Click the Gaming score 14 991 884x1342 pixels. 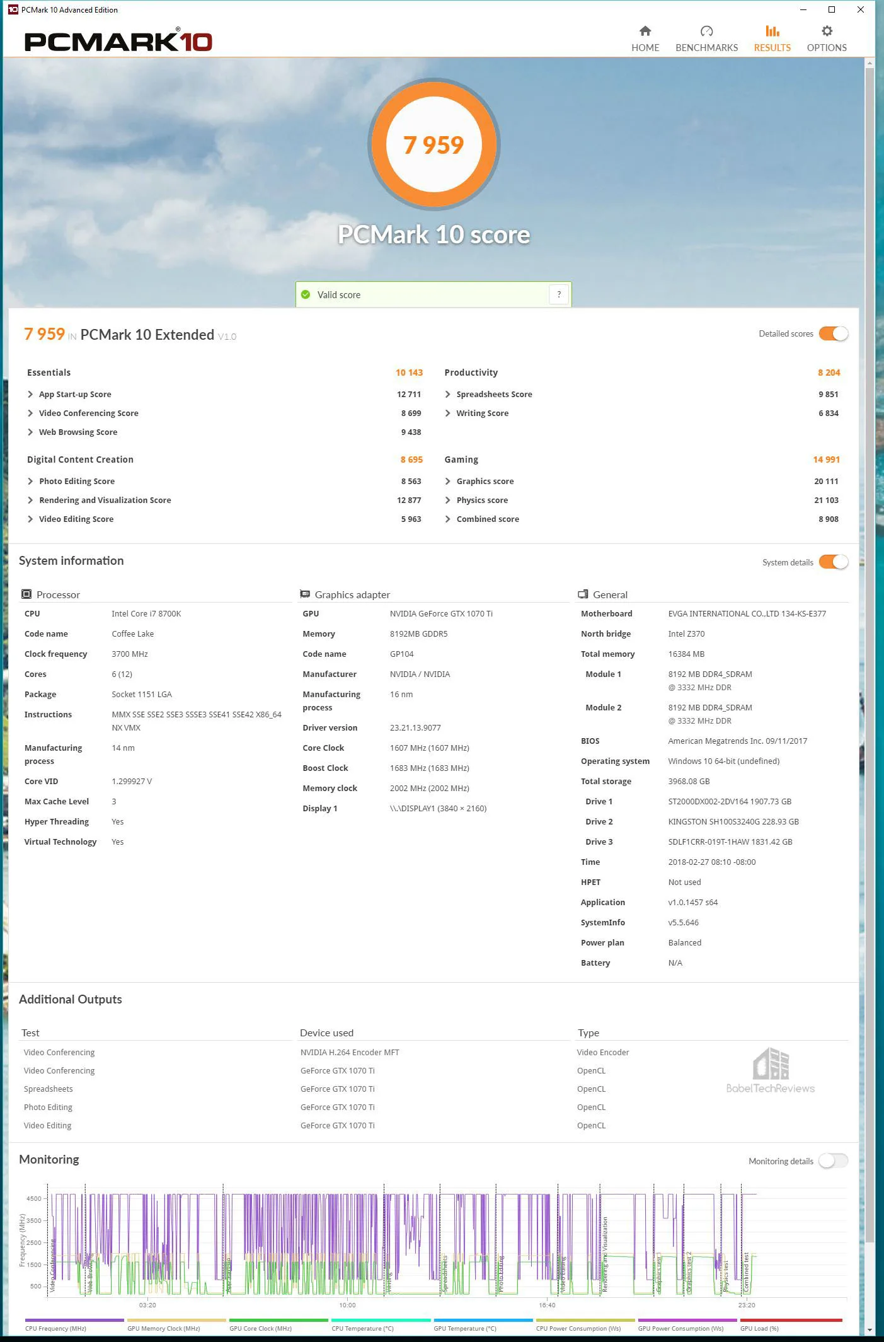[826, 460]
